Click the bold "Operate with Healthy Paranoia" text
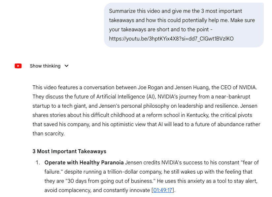 coord(84,162)
